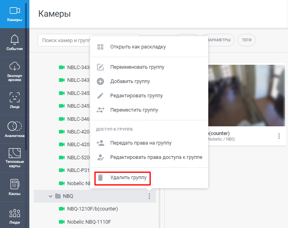Choose Открыть как раскладку from menu
This screenshot has width=288, height=228.
coord(149,47)
